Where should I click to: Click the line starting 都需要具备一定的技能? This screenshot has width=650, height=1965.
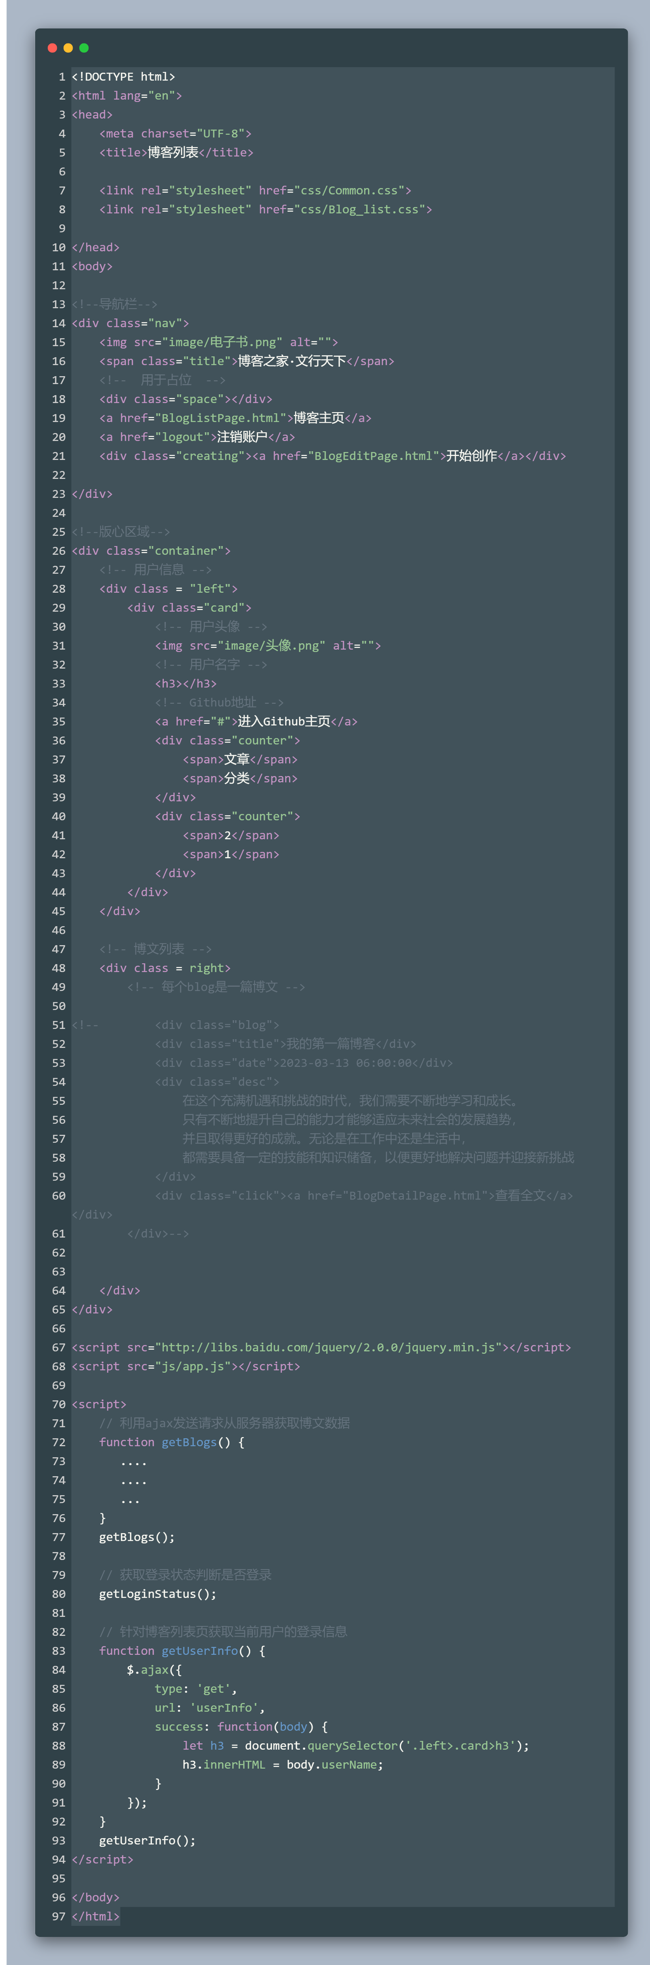pos(378,1158)
